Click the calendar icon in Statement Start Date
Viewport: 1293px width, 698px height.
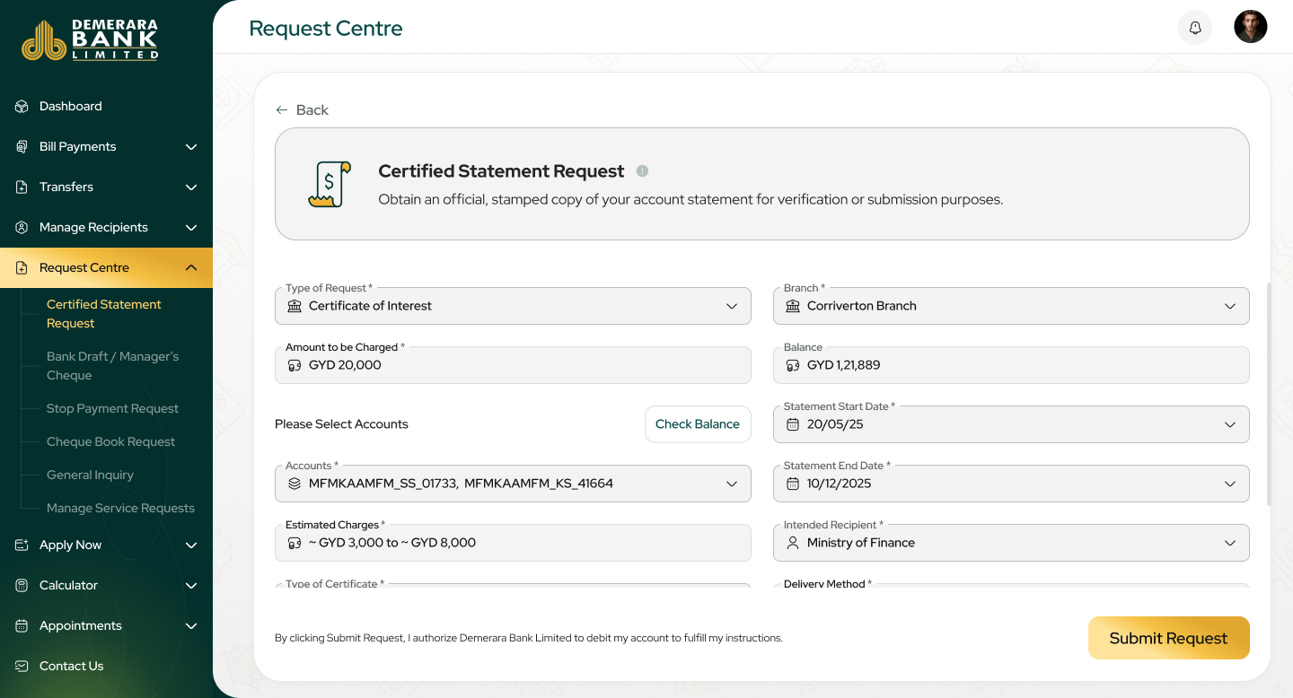792,424
